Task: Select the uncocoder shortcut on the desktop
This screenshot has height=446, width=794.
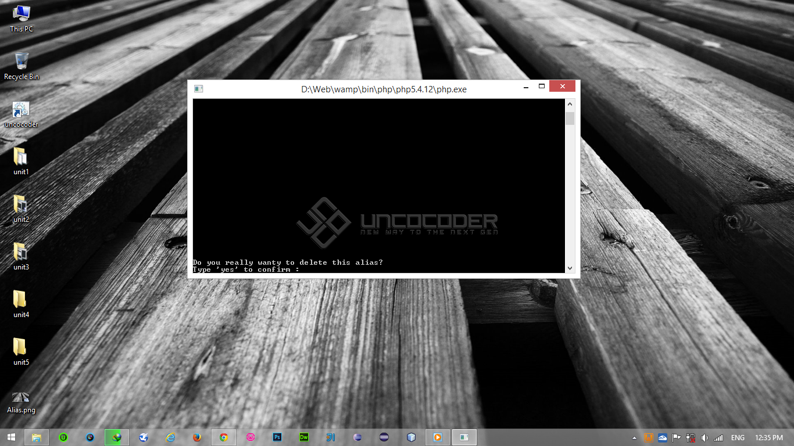Action: 22,114
